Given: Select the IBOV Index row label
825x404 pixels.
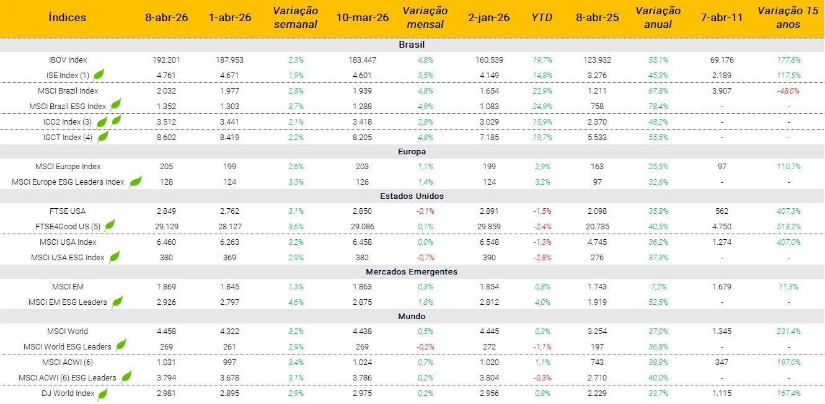Looking at the screenshot, I should coord(68,60).
